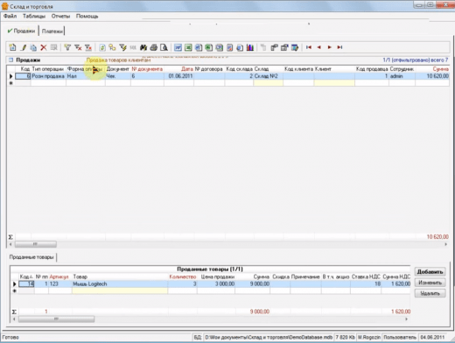Click the 04.06.2011 date in the status bar
This screenshot has height=343, width=455.
[432, 337]
